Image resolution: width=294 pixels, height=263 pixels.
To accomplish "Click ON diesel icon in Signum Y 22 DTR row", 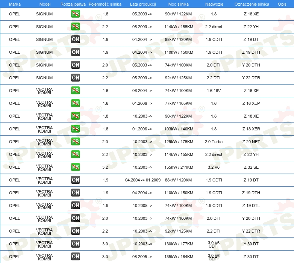I will (75, 77).
